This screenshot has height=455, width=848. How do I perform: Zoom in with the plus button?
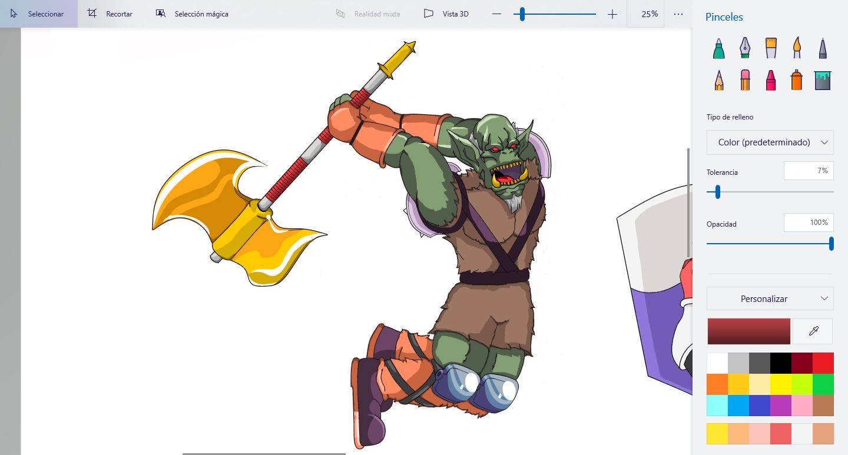point(612,14)
